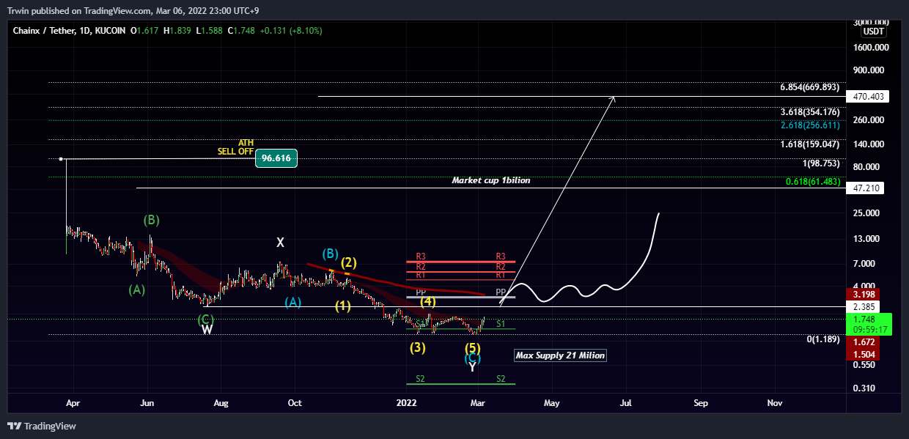Screen dimensions: 909x439
Task: Click the Max Supply 21 Milion text box
Action: click(x=560, y=355)
